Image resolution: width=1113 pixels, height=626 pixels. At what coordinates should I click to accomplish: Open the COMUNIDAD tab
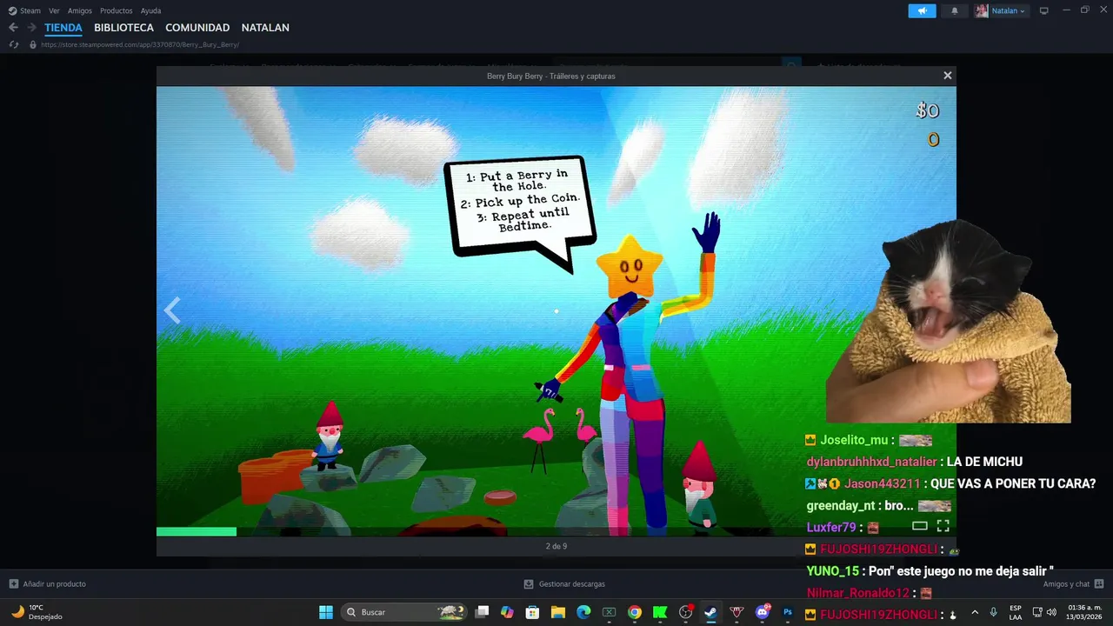pyautogui.click(x=197, y=28)
